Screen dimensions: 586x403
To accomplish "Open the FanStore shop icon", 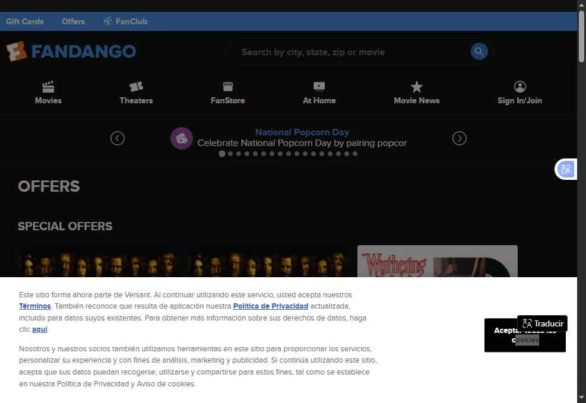I will (227, 87).
